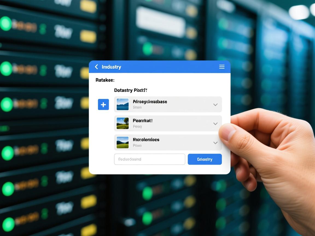Click the blue Dciastry button

tap(205, 159)
